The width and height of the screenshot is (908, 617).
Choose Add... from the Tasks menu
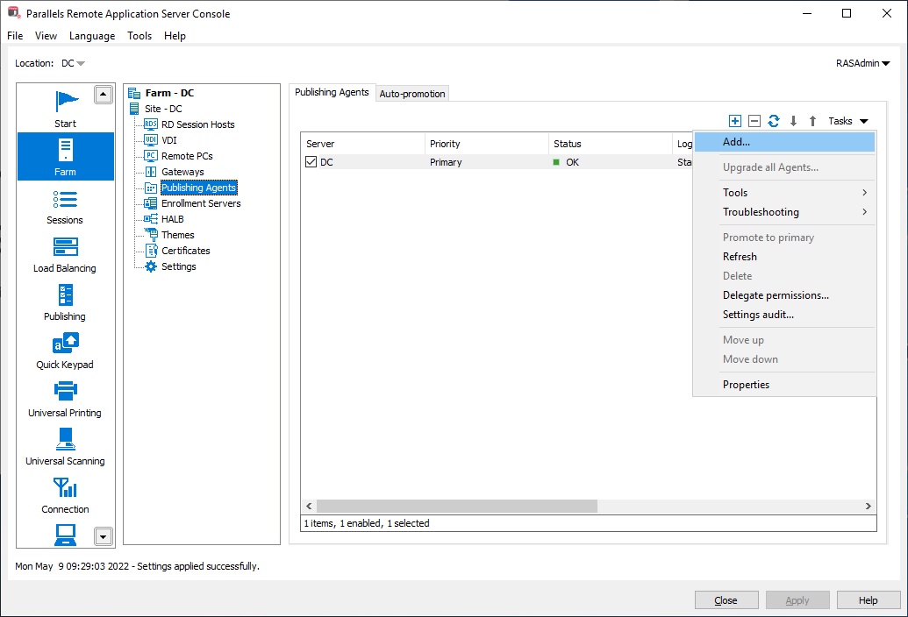(784, 142)
